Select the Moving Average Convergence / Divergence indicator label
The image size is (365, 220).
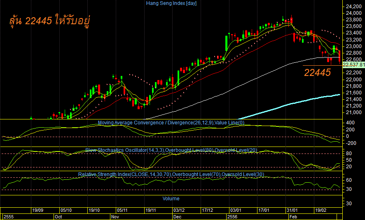[x=171, y=123]
